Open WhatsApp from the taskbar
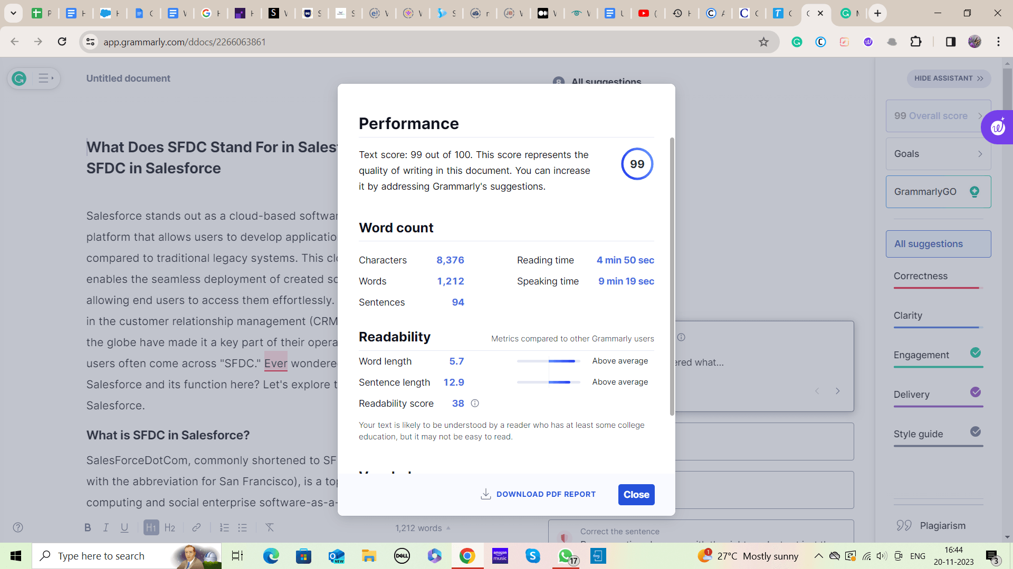Viewport: 1013px width, 569px height. tap(566, 556)
